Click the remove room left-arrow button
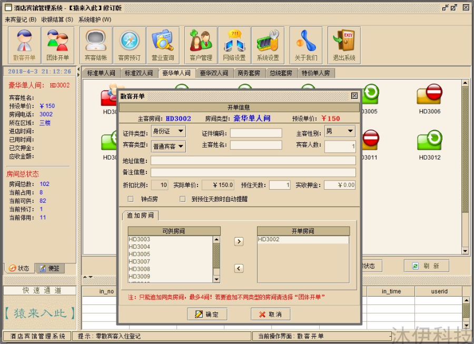474x344 pixels. point(239,268)
